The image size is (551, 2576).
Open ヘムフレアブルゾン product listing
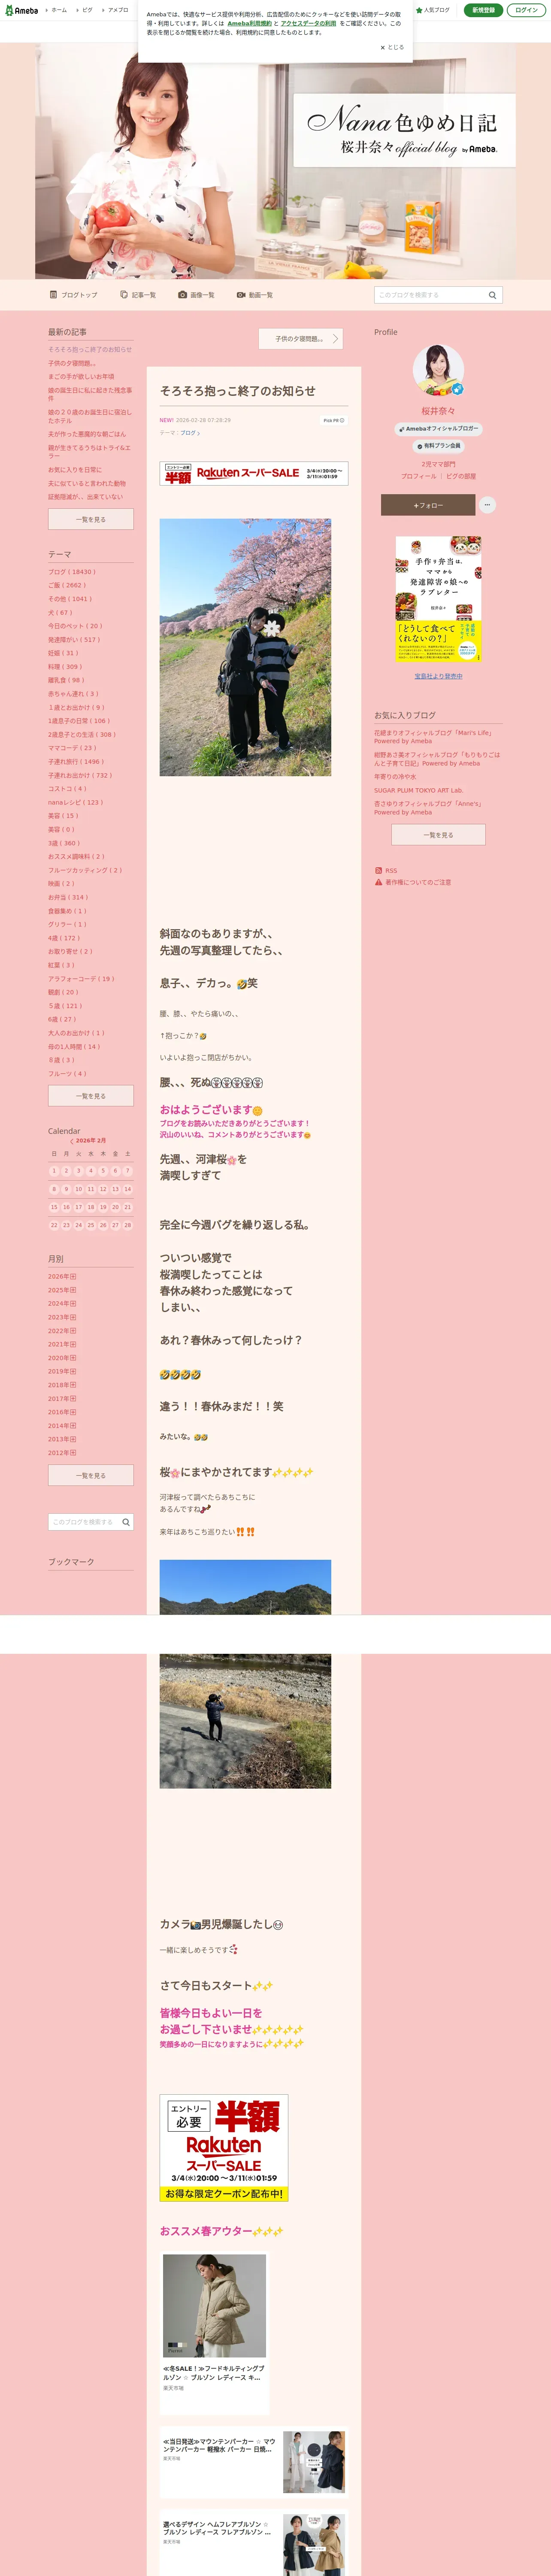pyautogui.click(x=254, y=2543)
